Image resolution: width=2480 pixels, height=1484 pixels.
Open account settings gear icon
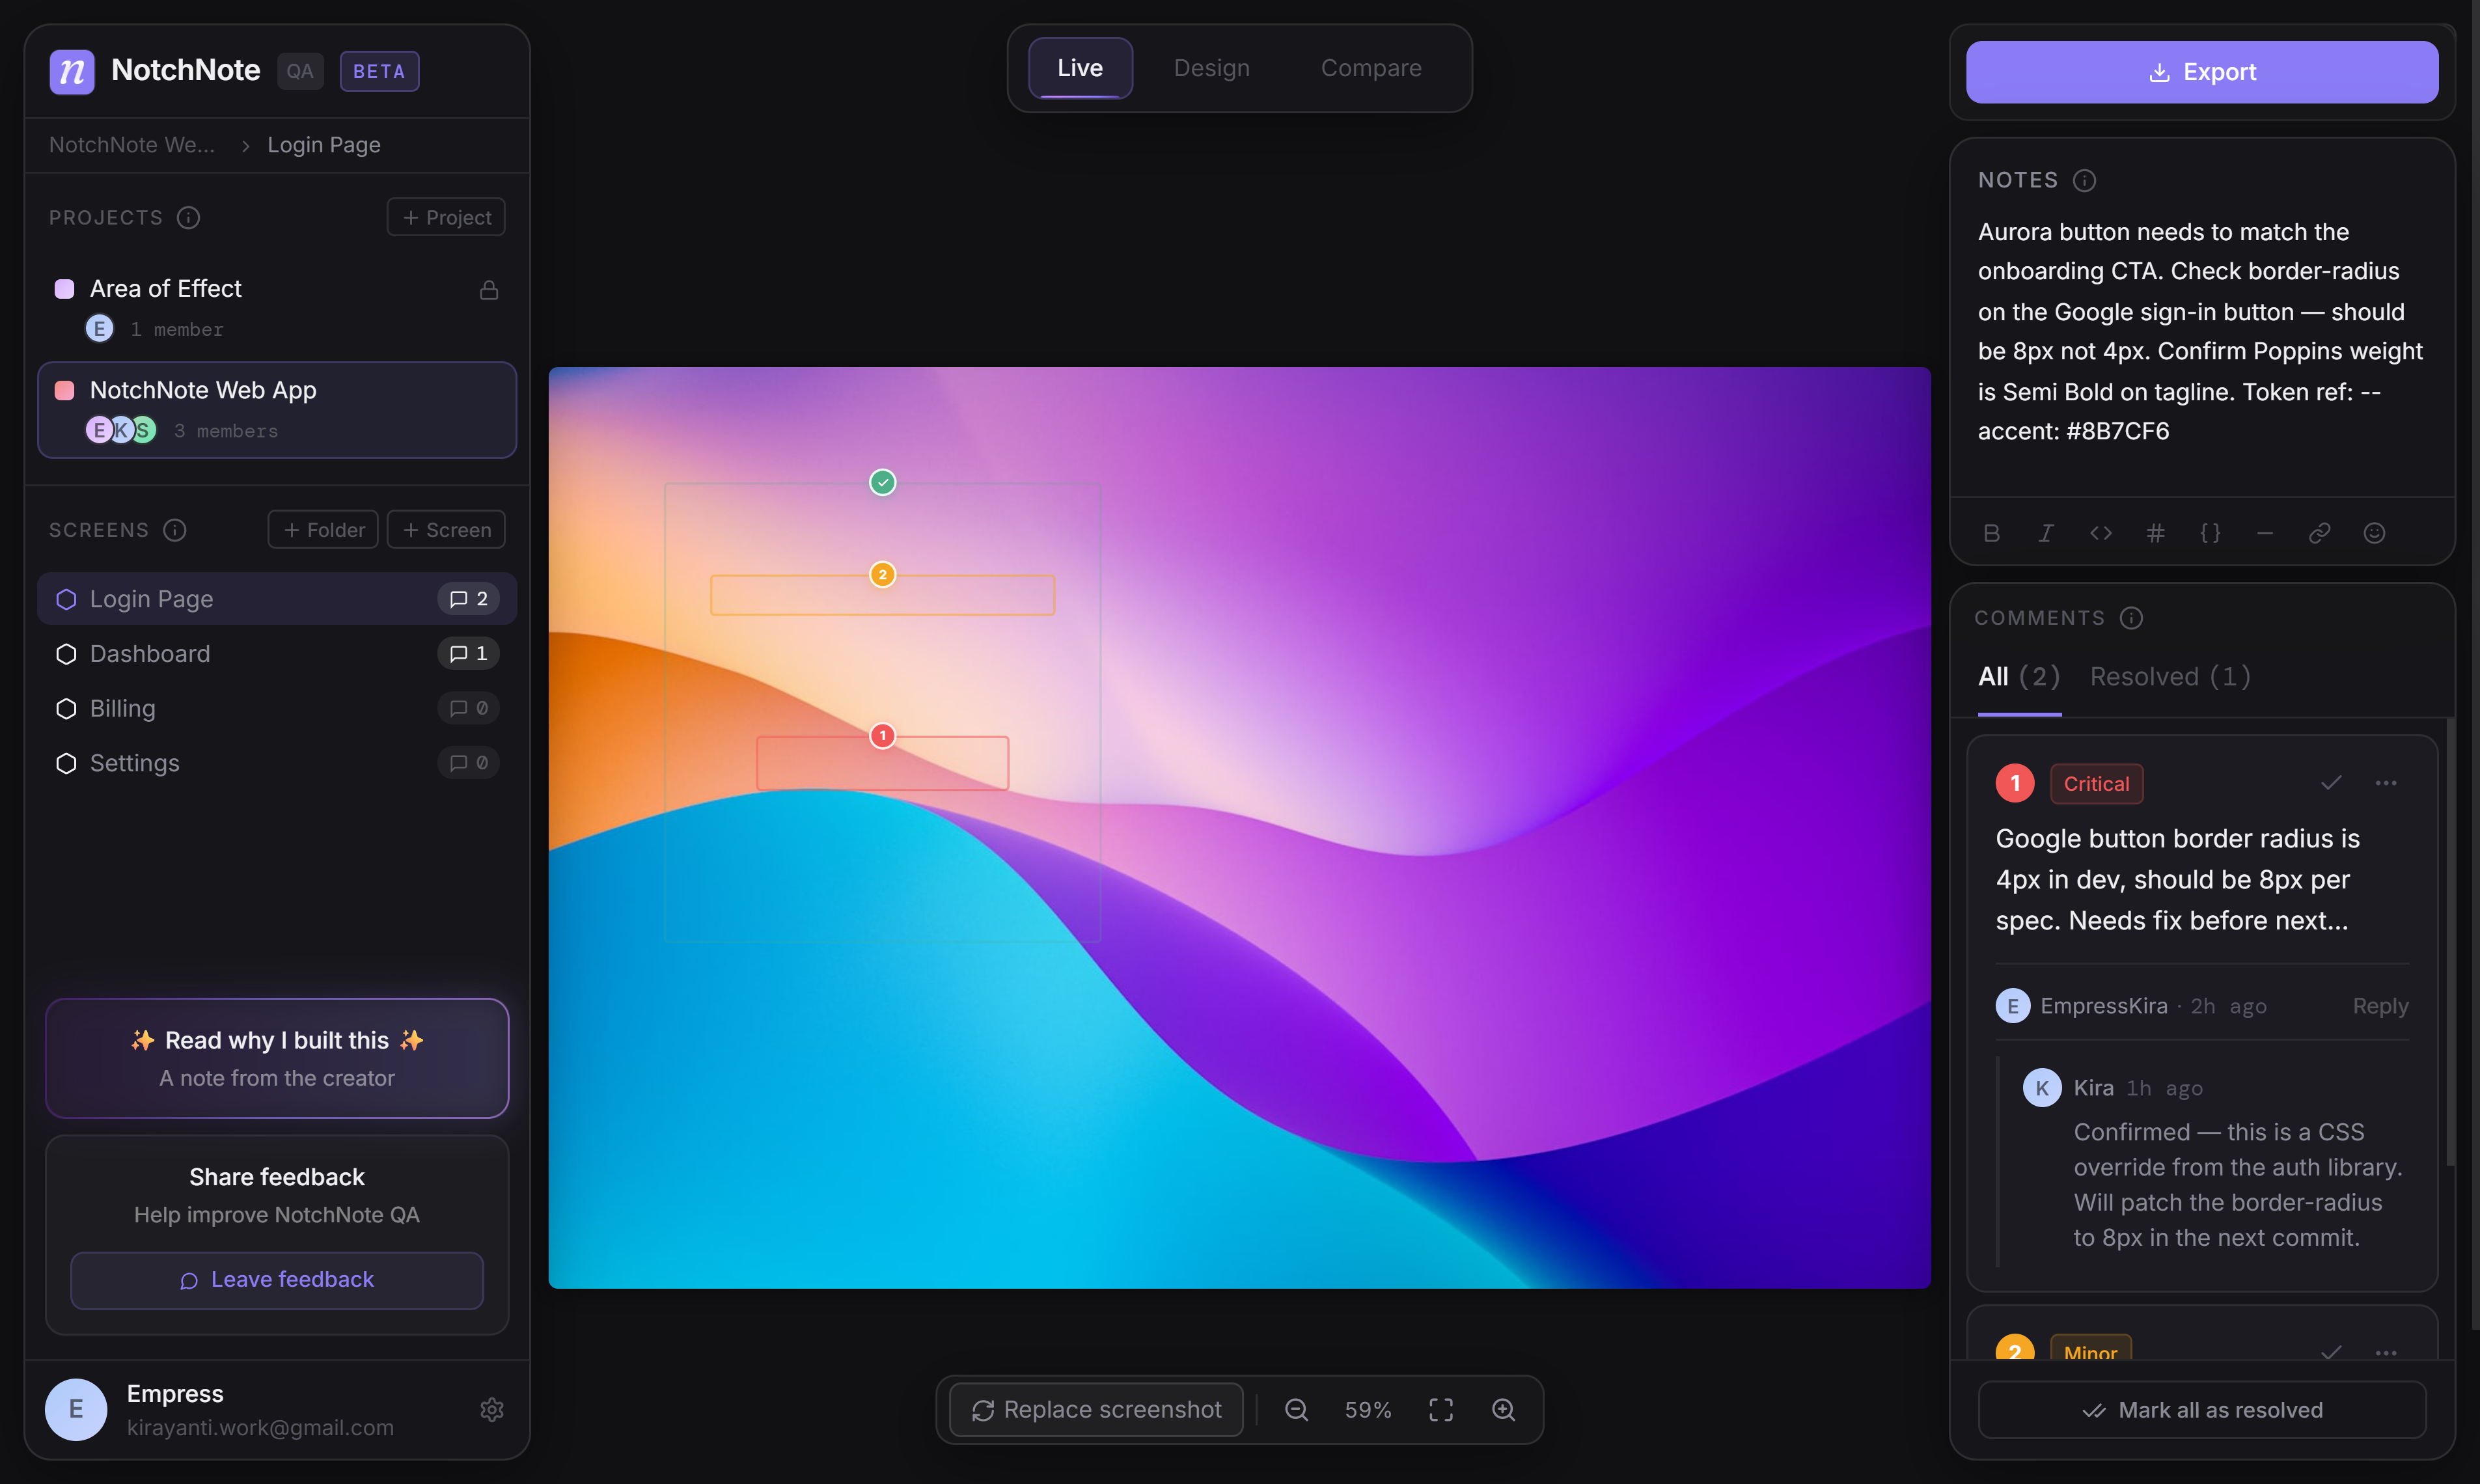(x=491, y=1409)
